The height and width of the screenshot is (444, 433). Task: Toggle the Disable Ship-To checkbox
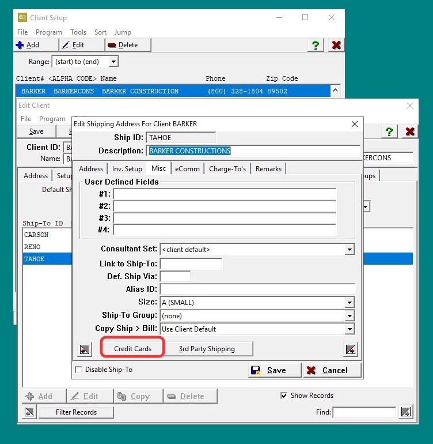78,370
